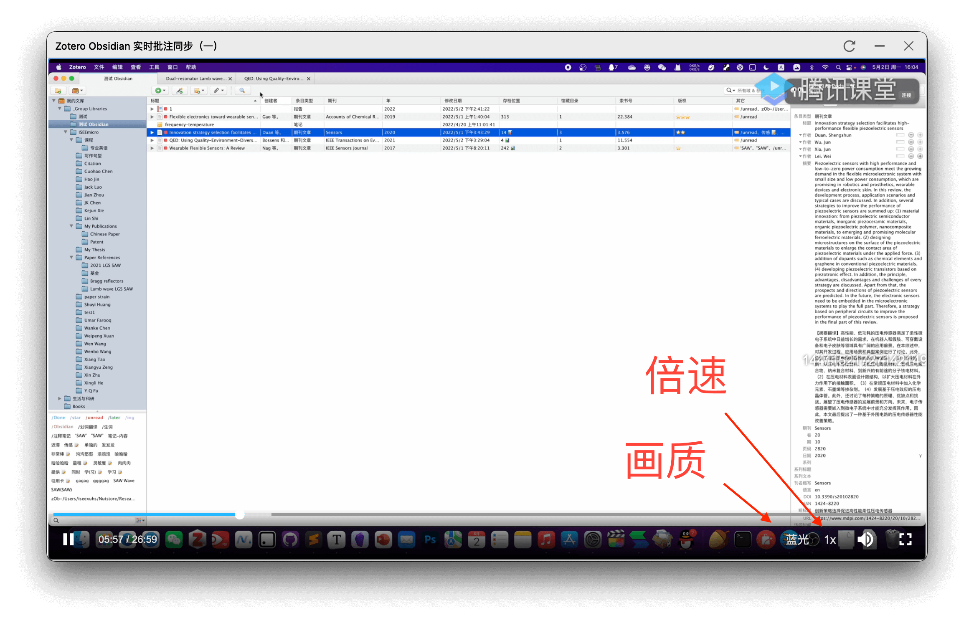Reload the video with the refresh icon
The image size is (974, 623).
pos(849,46)
